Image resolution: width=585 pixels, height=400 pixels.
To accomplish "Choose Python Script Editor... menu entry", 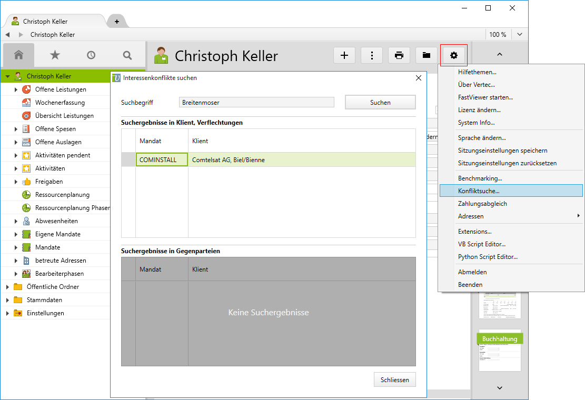I will pos(488,257).
